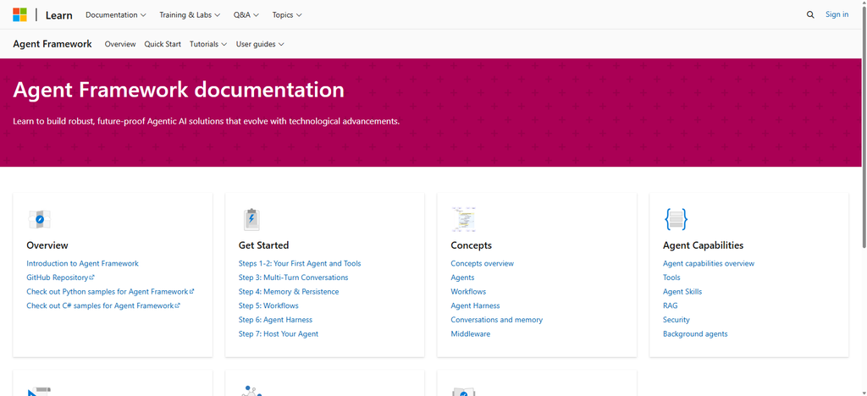Expand the Tutorials dropdown
The image size is (867, 396).
coord(208,44)
